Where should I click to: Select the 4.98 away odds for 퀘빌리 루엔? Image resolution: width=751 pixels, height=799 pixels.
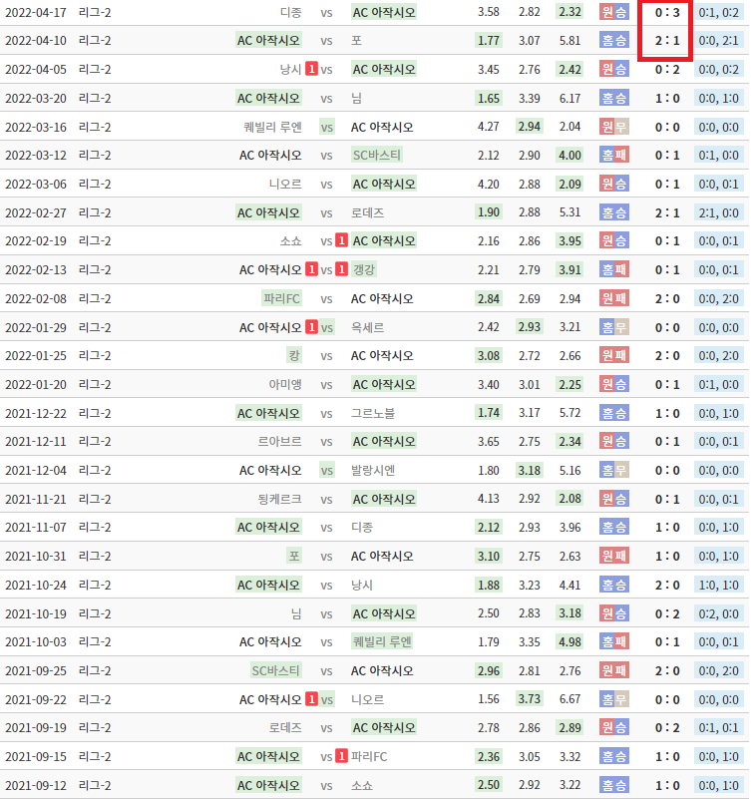coord(569,641)
